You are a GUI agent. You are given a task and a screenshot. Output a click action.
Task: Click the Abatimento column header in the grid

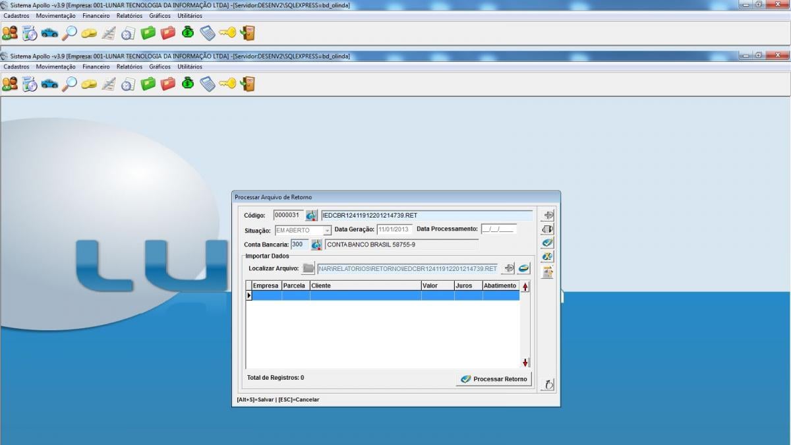coord(500,286)
